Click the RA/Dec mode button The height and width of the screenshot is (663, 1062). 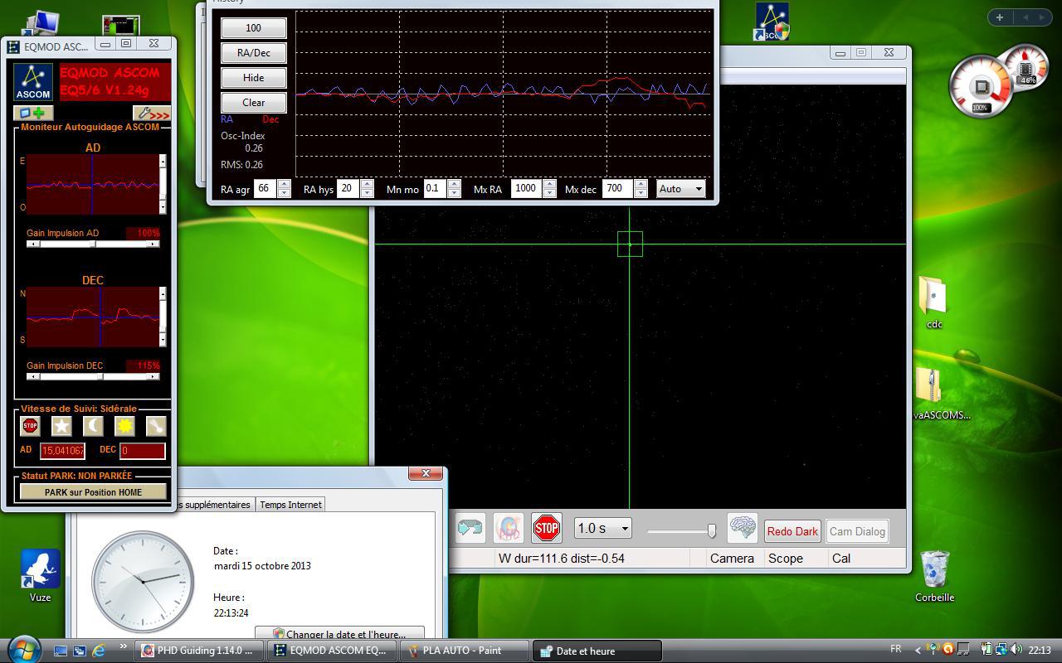point(253,52)
